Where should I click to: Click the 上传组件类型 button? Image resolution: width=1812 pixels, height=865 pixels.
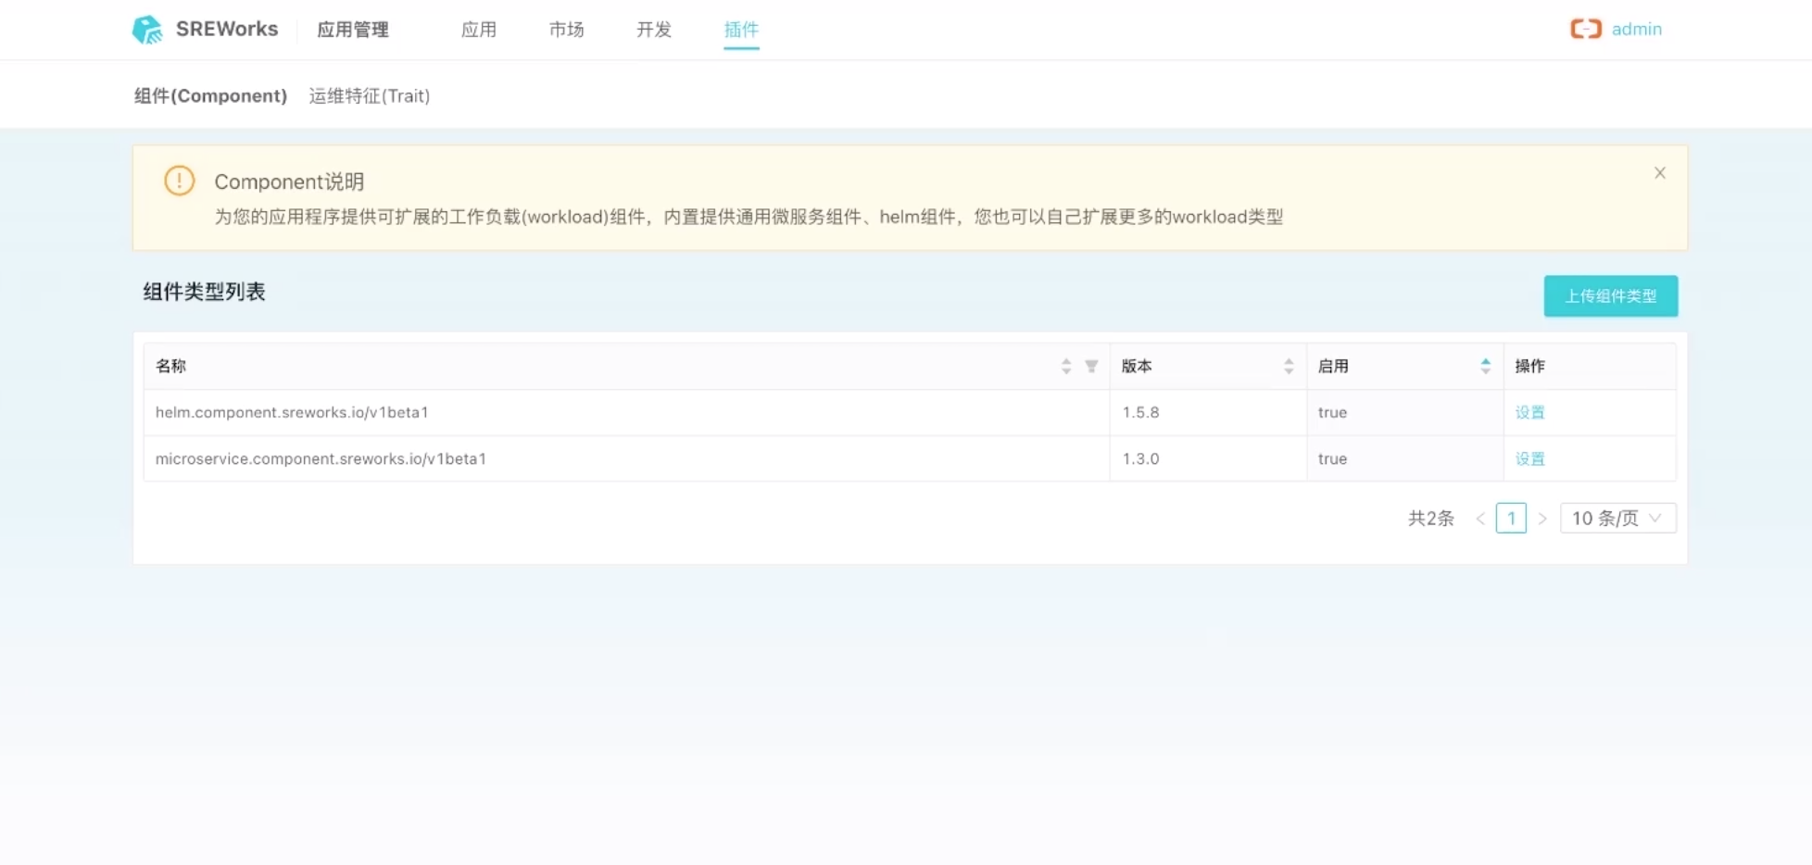(1610, 296)
